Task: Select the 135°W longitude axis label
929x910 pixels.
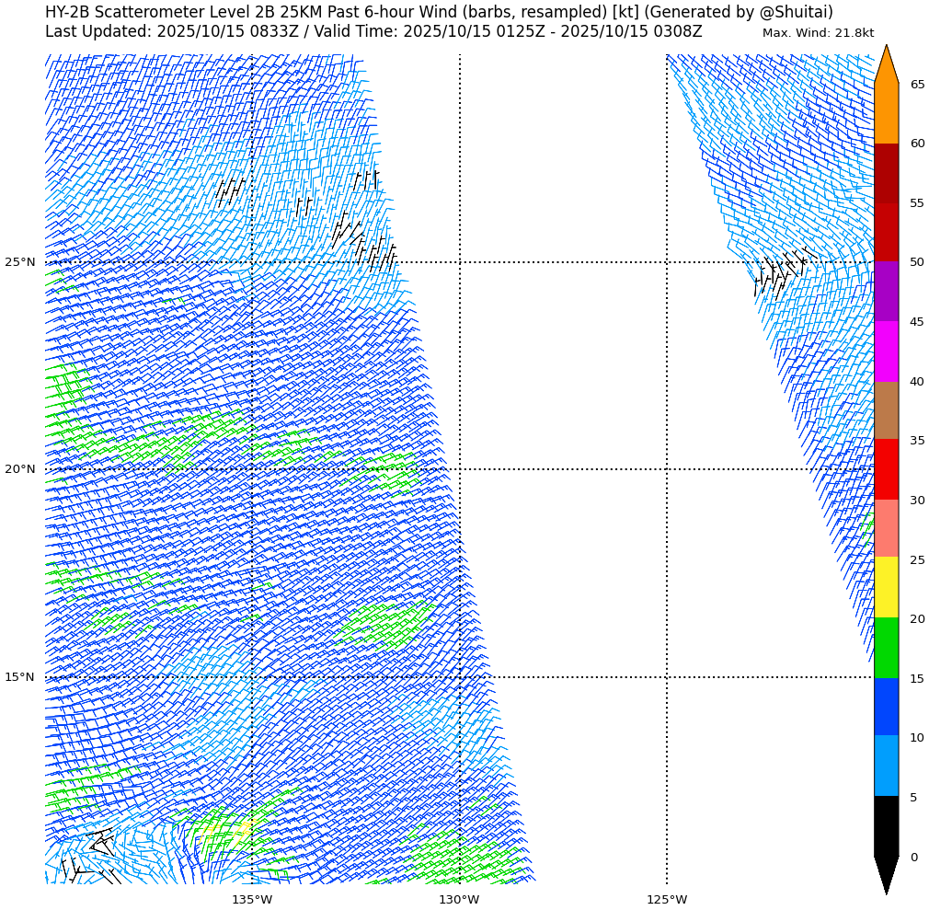Action: 252,899
